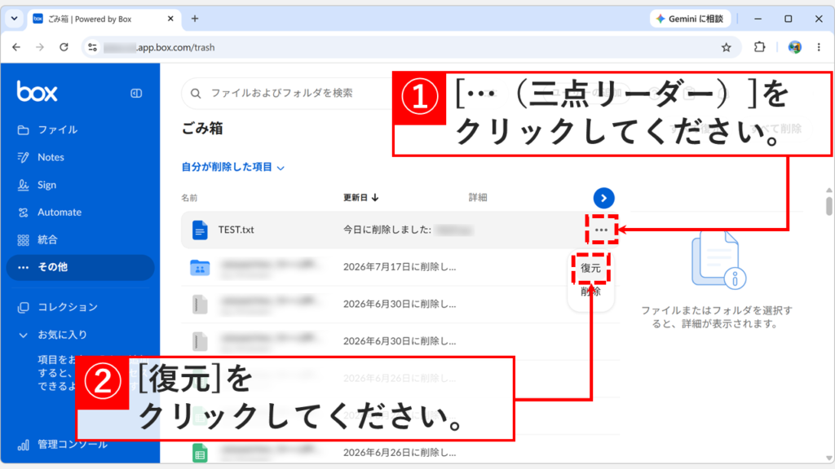This screenshot has width=835, height=469.
Task: Open the browser tab list dropdown
Action: [15, 19]
